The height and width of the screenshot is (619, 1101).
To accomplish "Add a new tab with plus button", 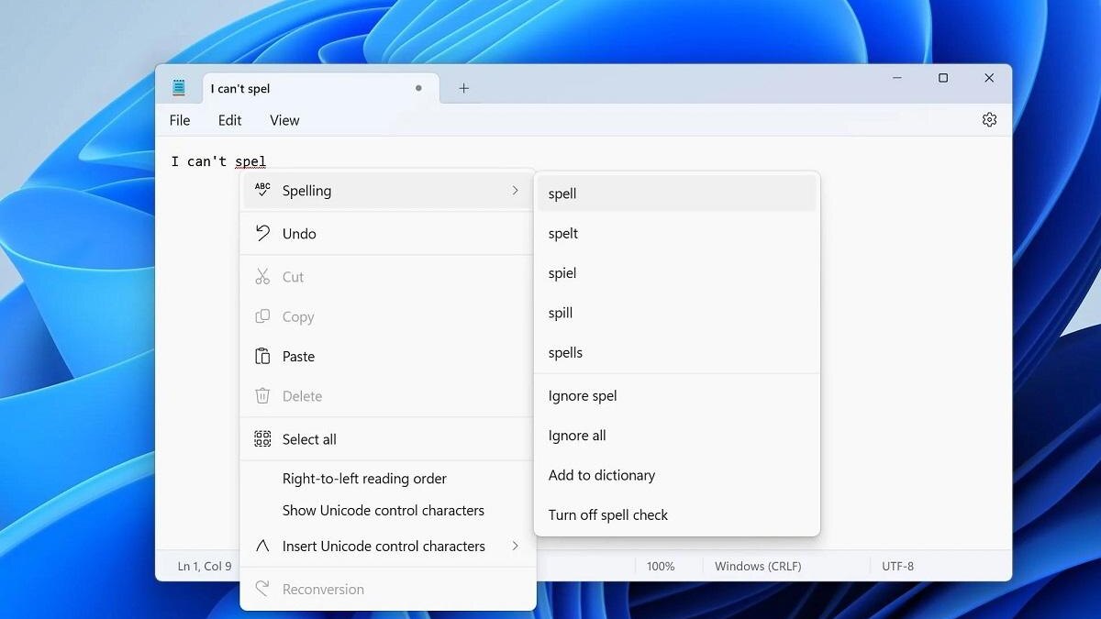I will [463, 88].
